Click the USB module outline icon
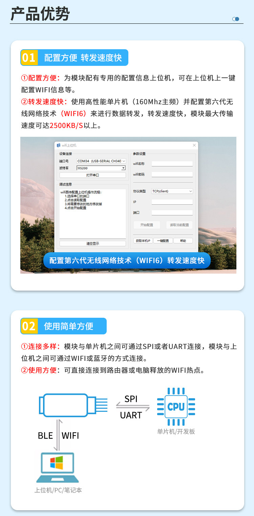The height and width of the screenshot is (516, 254). point(73,405)
